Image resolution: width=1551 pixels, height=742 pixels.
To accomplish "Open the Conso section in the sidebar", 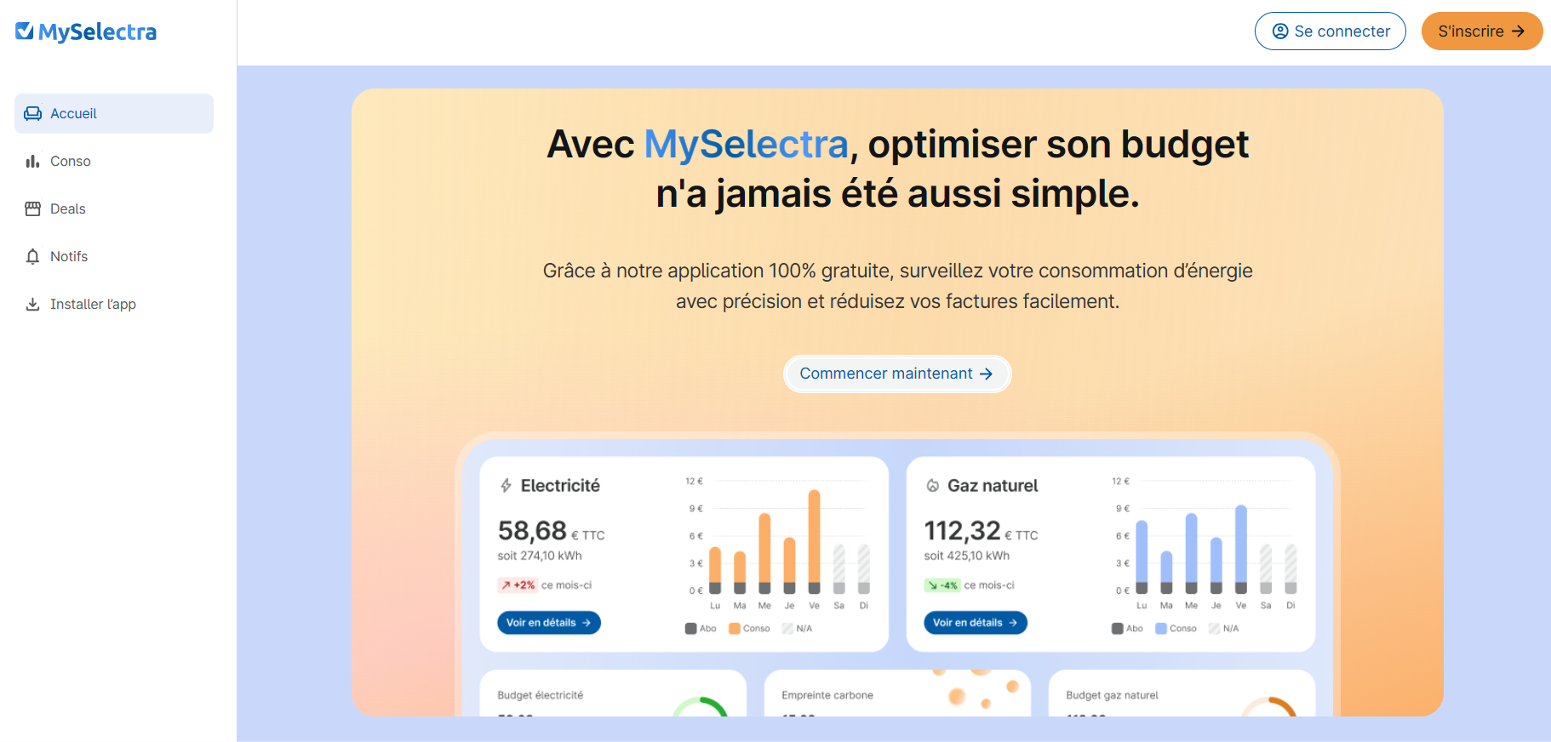I will coord(70,161).
